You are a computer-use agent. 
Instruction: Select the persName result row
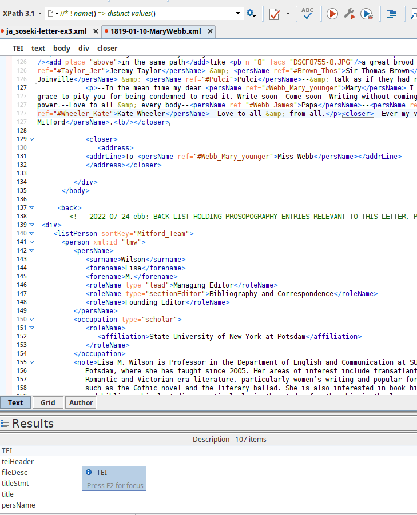pos(208,505)
